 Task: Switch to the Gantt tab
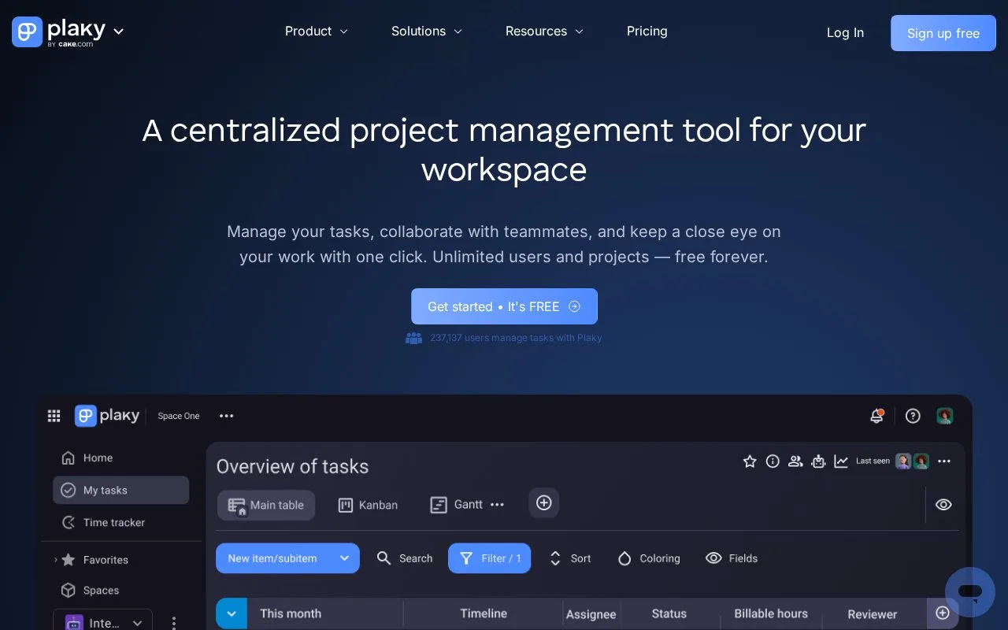(x=457, y=505)
